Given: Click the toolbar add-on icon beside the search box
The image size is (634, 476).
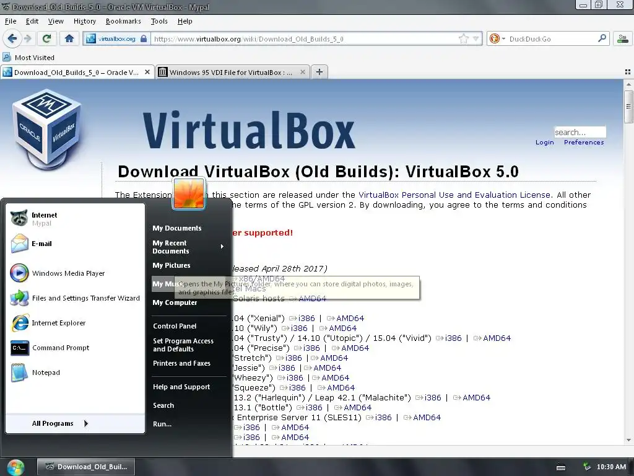Looking at the screenshot, I should tap(623, 39).
